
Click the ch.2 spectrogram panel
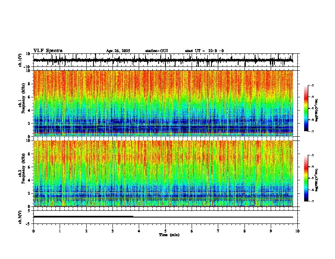163,174
